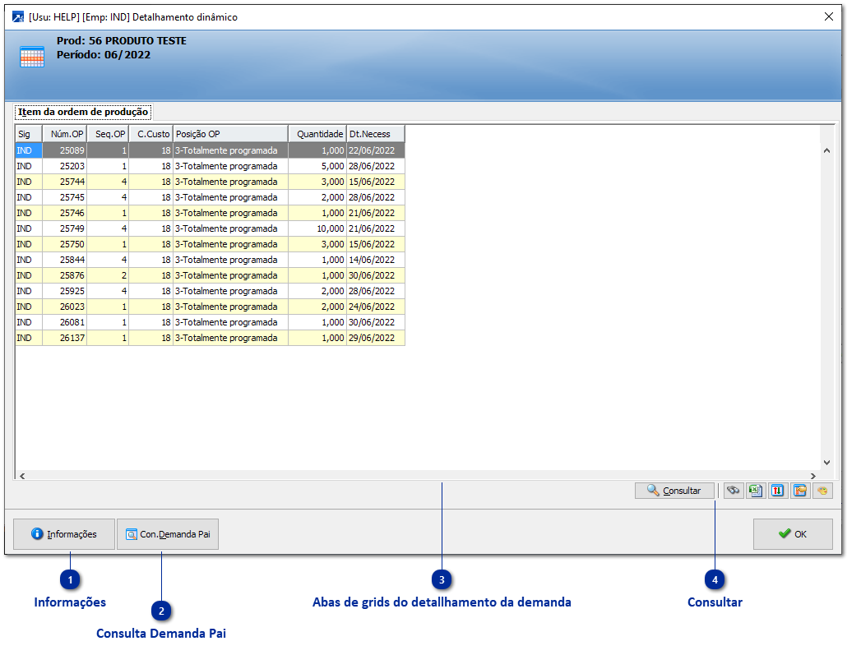Open the color palette icon
The image size is (861, 655).
click(x=822, y=491)
